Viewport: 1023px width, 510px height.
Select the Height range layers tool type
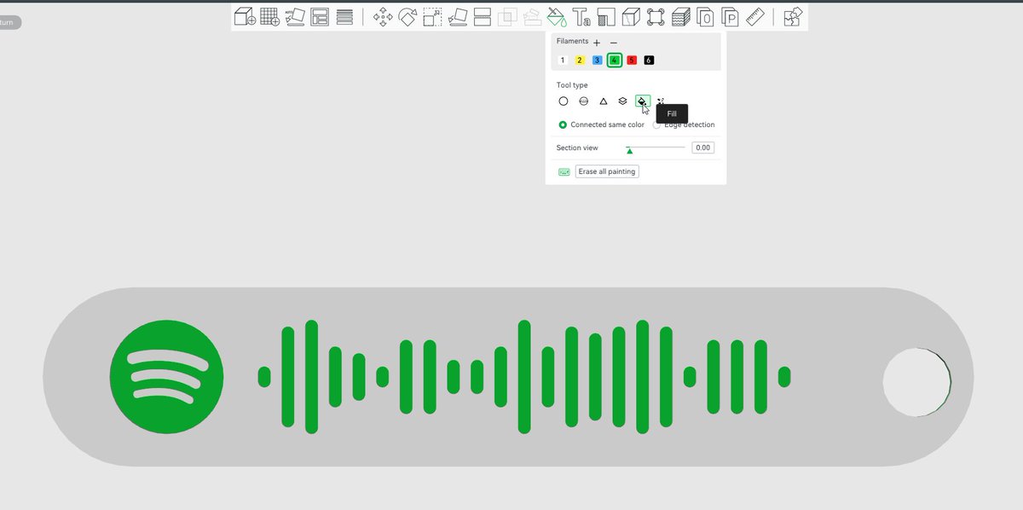click(x=623, y=101)
